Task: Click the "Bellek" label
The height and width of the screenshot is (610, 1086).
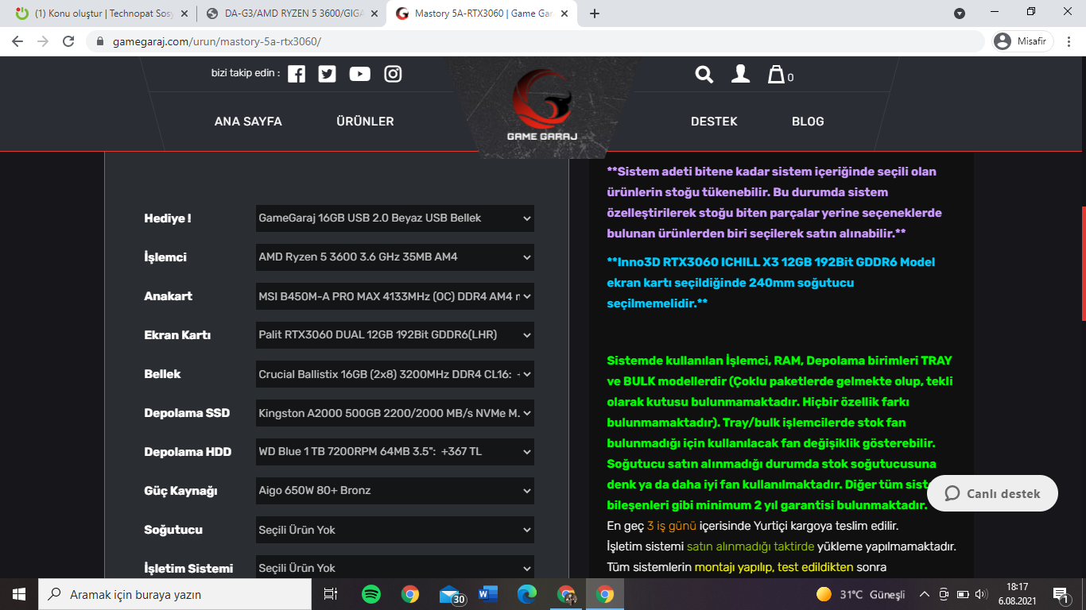Action: (x=162, y=374)
